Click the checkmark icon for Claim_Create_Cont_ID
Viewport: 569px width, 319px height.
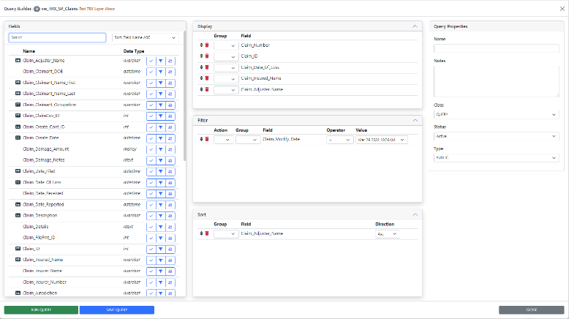(x=151, y=127)
